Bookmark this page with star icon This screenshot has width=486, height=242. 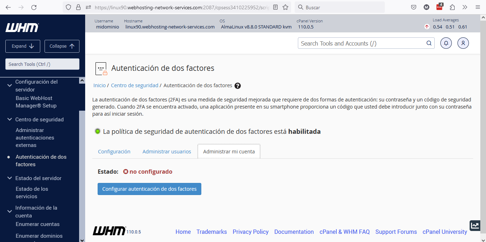285,7
